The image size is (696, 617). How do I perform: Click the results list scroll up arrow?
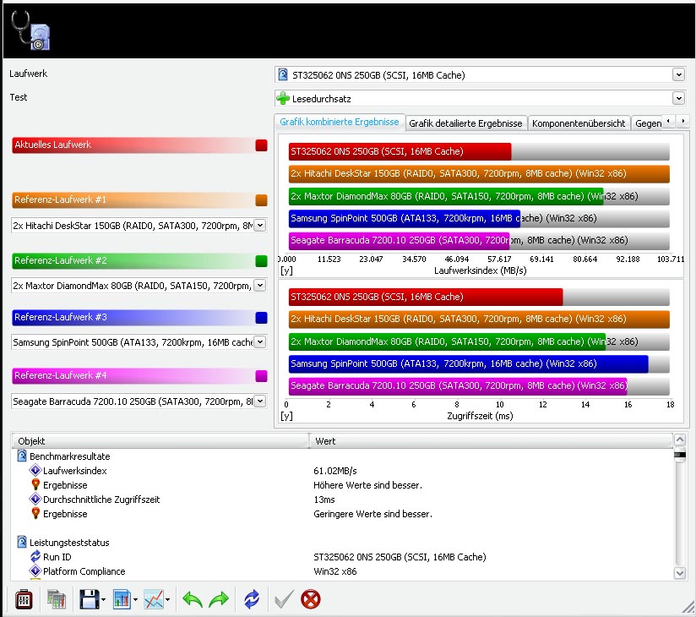[680, 440]
